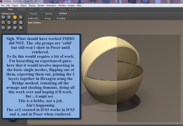Switch to the Hair room tab
This screenshot has width=183, height=126.
tap(42, 9)
